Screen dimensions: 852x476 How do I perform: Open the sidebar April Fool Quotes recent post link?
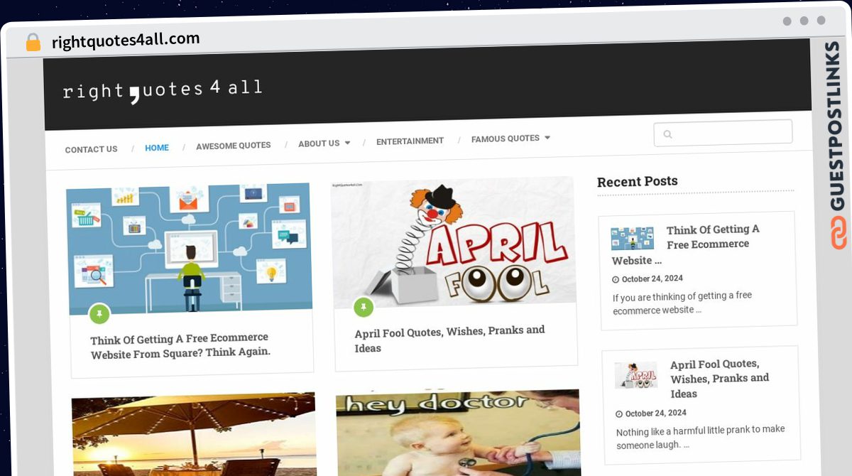pyautogui.click(x=719, y=379)
